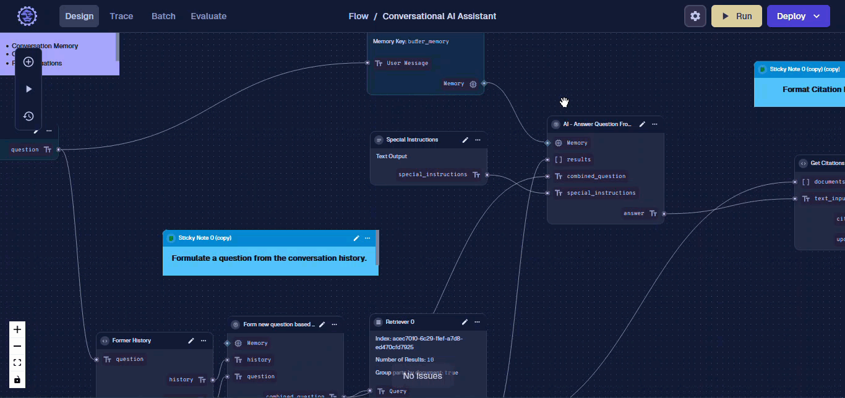Click the app logo in the header
845x398 pixels.
tap(27, 16)
